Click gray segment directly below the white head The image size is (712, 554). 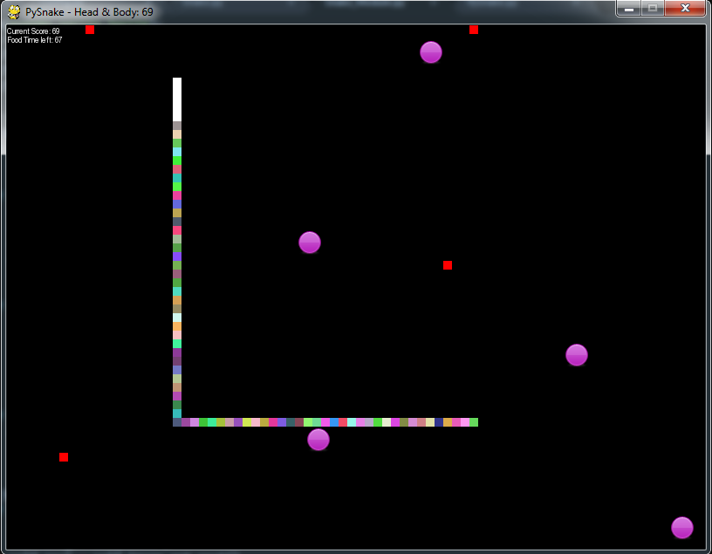[177, 126]
